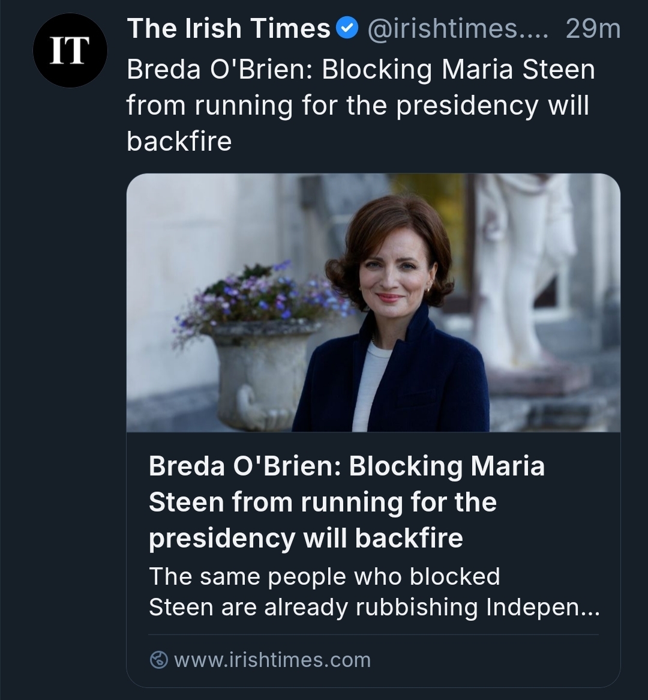Click card description "The same people who blocked"
The height and width of the screenshot is (700, 648).
pos(324,576)
